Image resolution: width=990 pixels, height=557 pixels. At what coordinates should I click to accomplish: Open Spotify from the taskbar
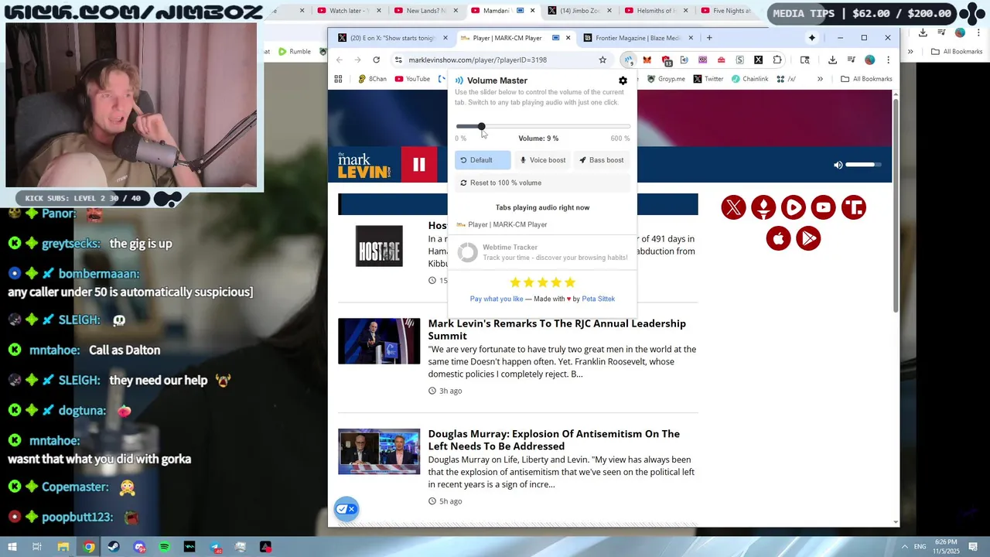click(x=165, y=547)
